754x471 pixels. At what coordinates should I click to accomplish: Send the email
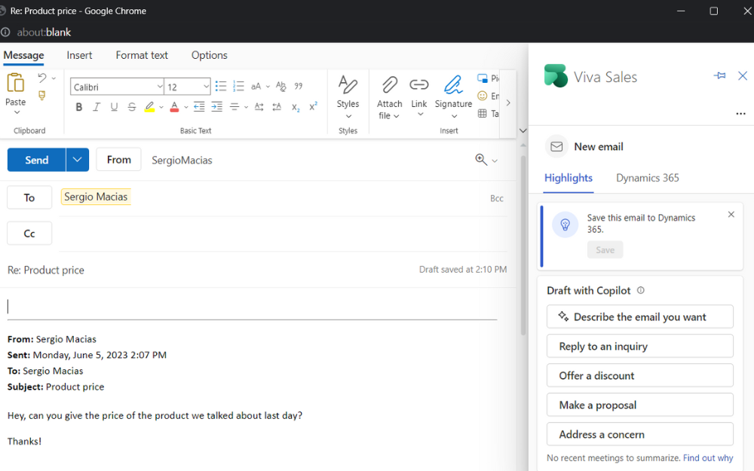(x=36, y=160)
